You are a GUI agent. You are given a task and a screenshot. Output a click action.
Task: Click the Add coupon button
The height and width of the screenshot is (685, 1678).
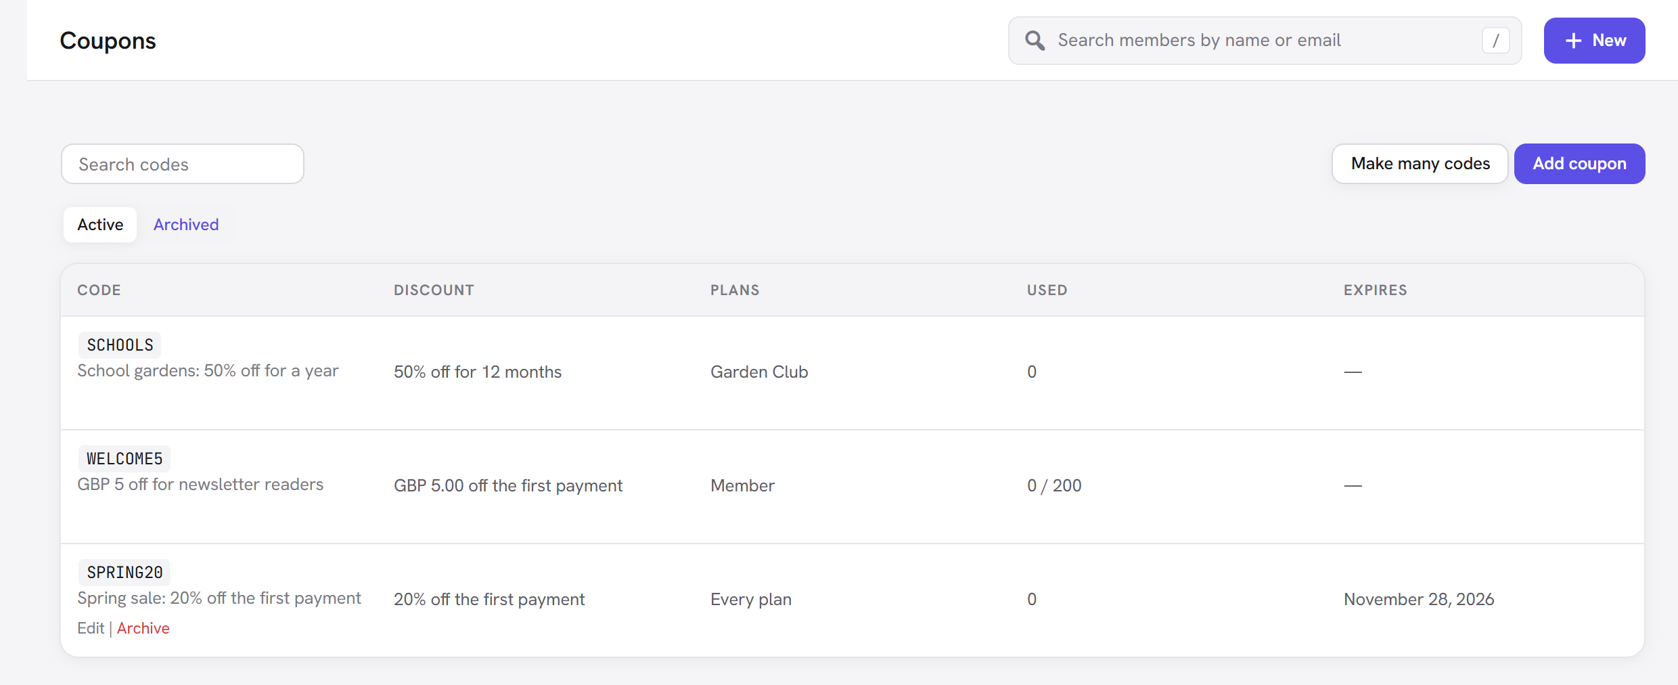pos(1579,164)
